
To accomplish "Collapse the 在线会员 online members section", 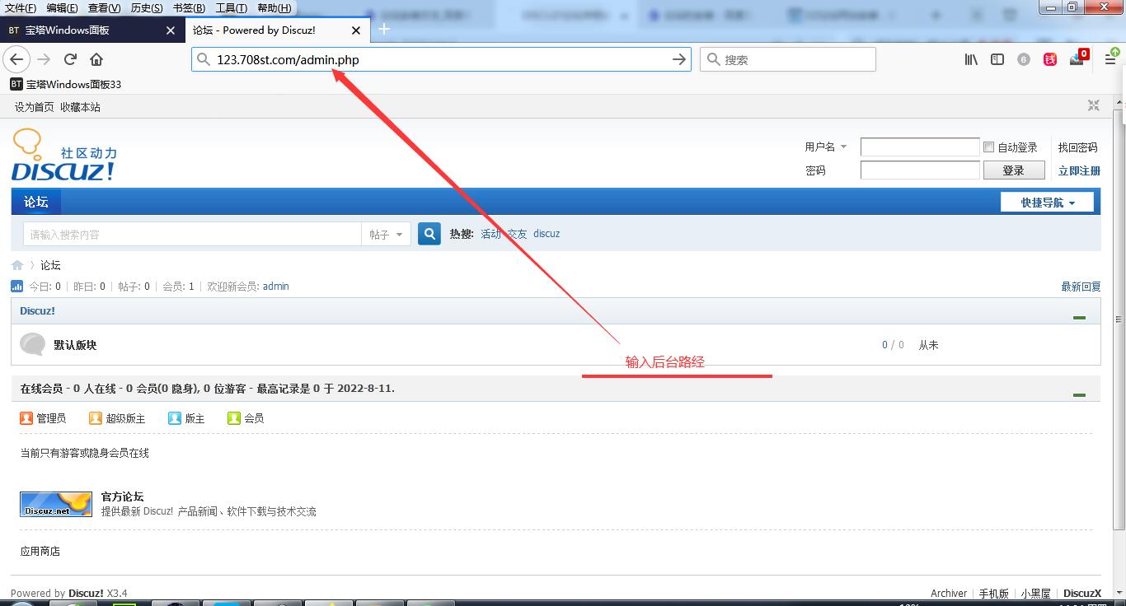I will click(1079, 394).
